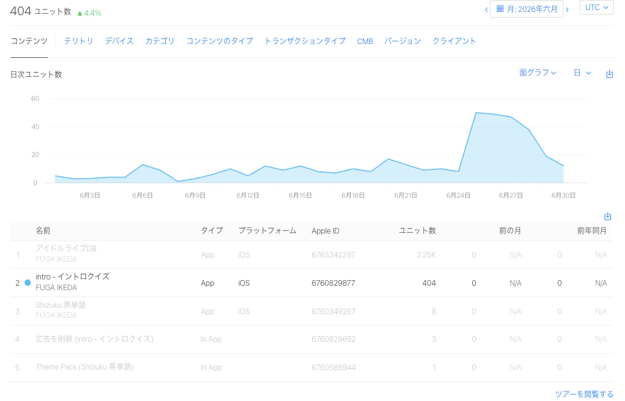Click Apple ID 6760349257
Image resolution: width=625 pixels, height=401 pixels.
pos(333,311)
